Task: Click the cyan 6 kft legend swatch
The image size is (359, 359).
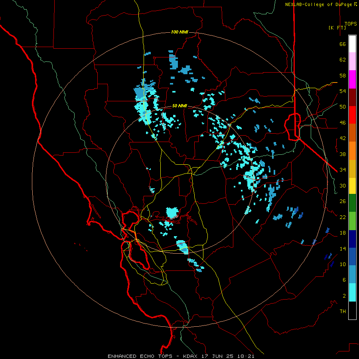Action: point(352,292)
